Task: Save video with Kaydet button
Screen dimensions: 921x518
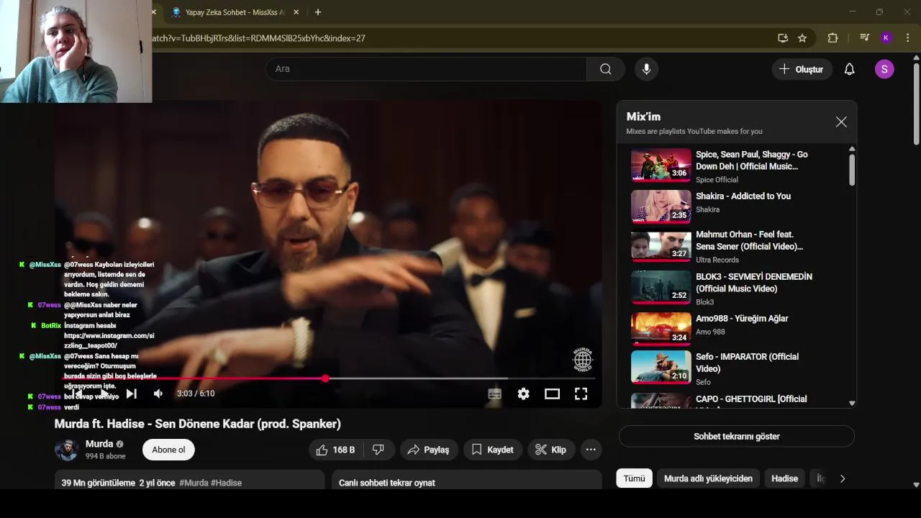Action: coord(493,450)
